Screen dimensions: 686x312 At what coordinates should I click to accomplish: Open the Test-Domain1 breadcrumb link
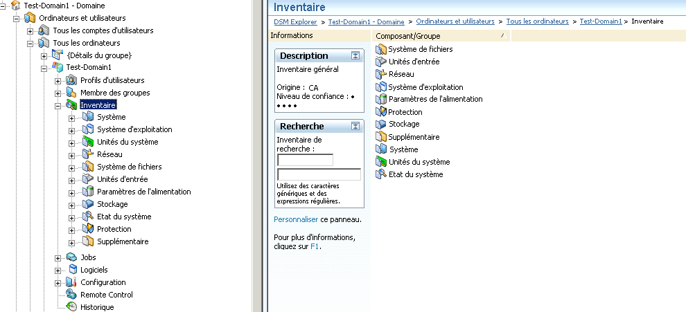click(601, 21)
